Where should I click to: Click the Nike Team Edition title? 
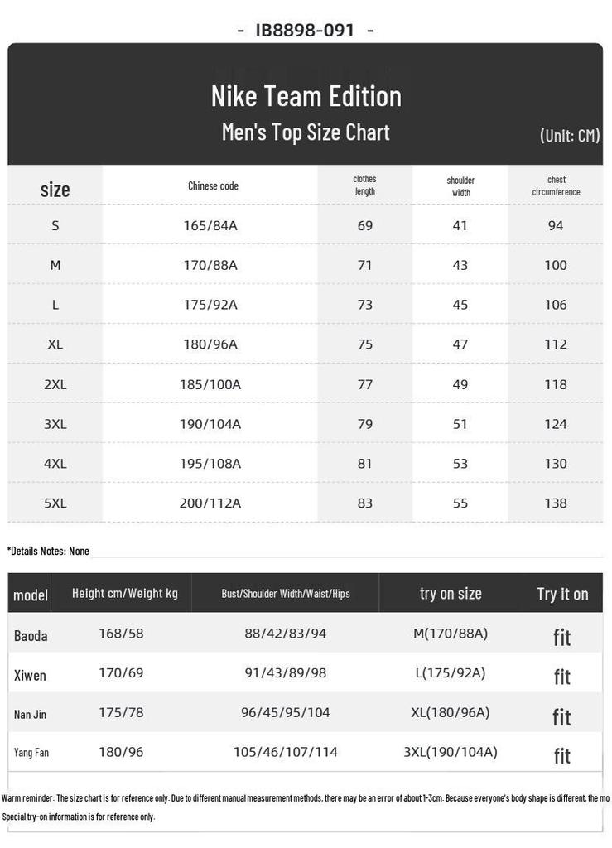pos(306,96)
